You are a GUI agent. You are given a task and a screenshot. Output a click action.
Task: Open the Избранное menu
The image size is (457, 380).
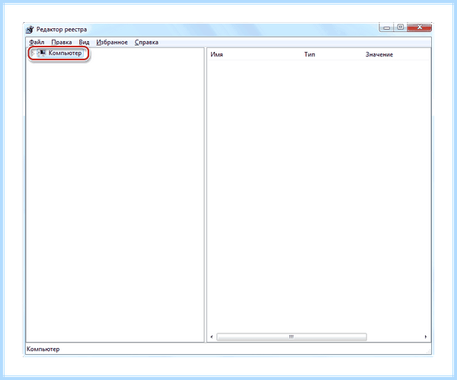tap(112, 43)
